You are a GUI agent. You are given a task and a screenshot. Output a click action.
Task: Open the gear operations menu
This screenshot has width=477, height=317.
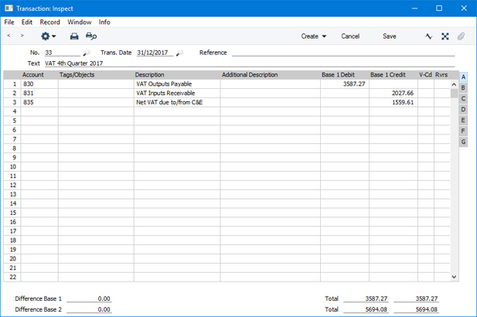48,36
